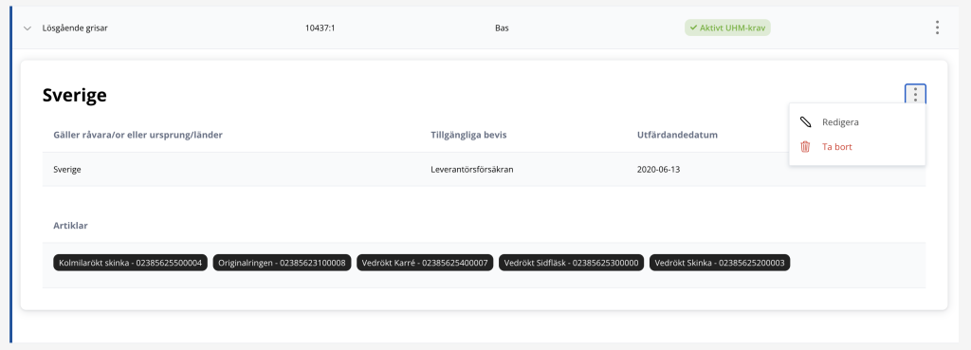Select the Kolmilarökt skinka article tag

pyautogui.click(x=131, y=263)
